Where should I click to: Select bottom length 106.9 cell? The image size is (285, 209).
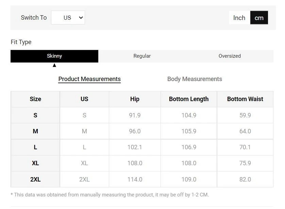point(189,147)
